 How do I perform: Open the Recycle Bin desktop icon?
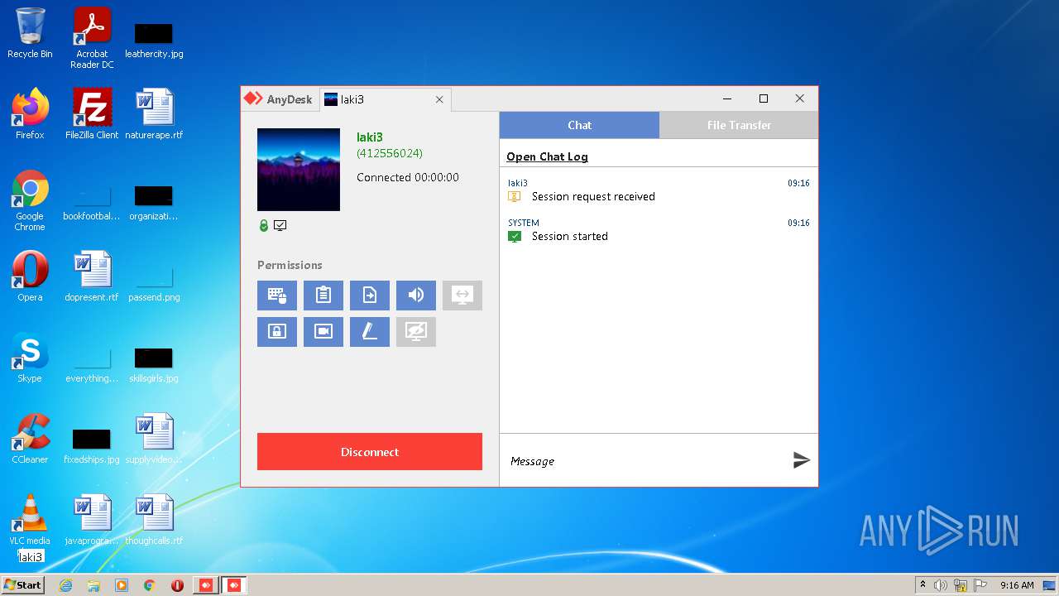coord(30,33)
